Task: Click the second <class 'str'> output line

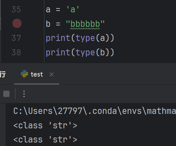Action: pyautogui.click(x=45, y=140)
